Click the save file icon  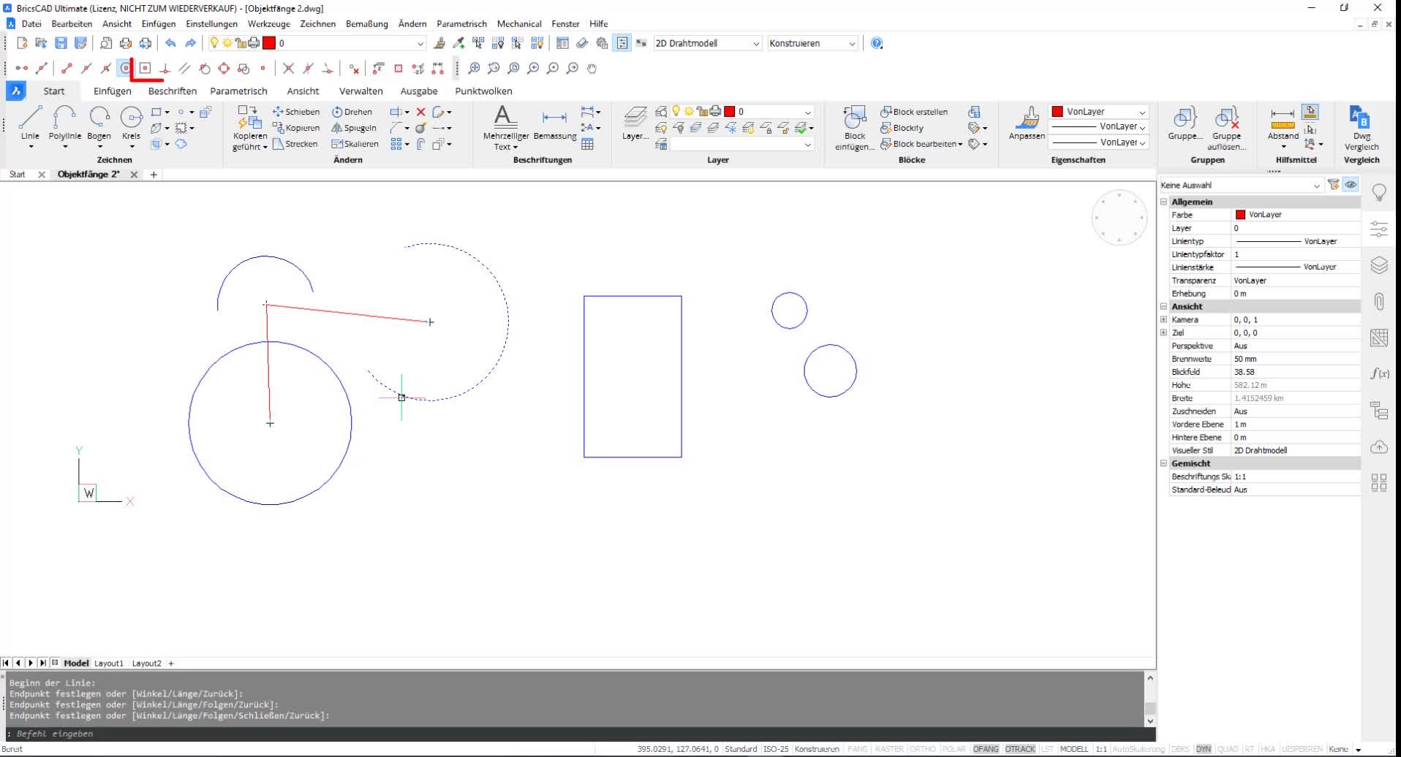(x=61, y=43)
